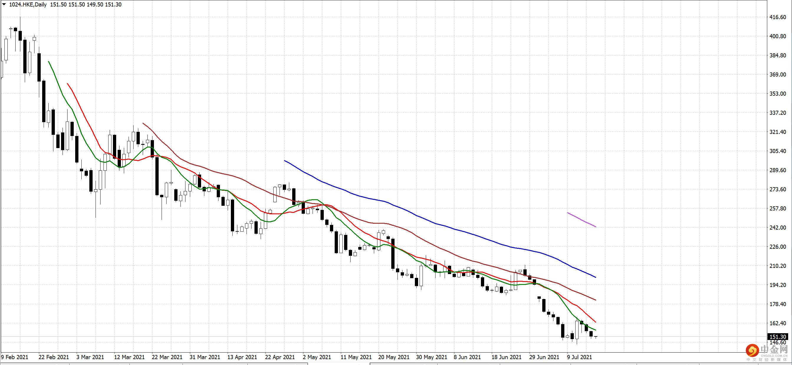
Task: Click the 18 Jun 2021 date label
Action: (506, 357)
